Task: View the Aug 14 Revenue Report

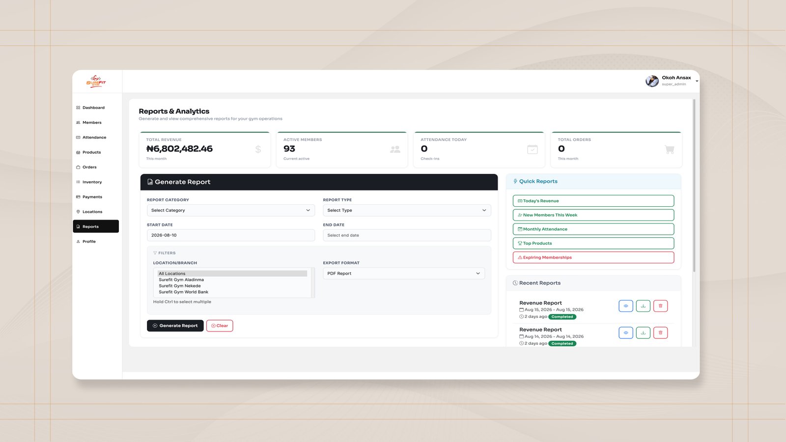Action: pyautogui.click(x=626, y=333)
